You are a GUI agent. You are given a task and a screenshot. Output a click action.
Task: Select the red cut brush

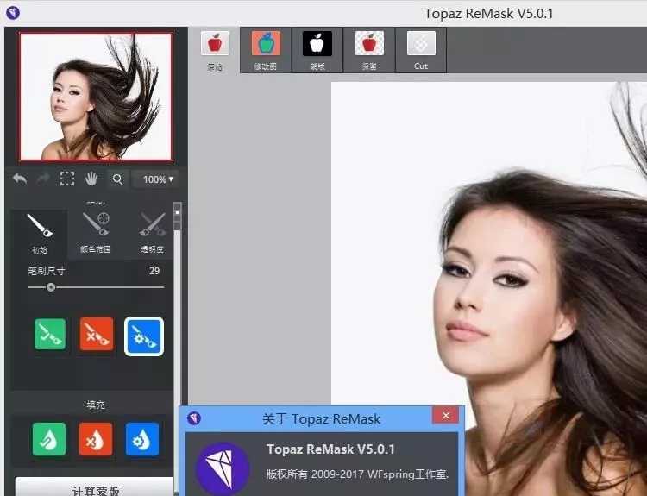[96, 334]
